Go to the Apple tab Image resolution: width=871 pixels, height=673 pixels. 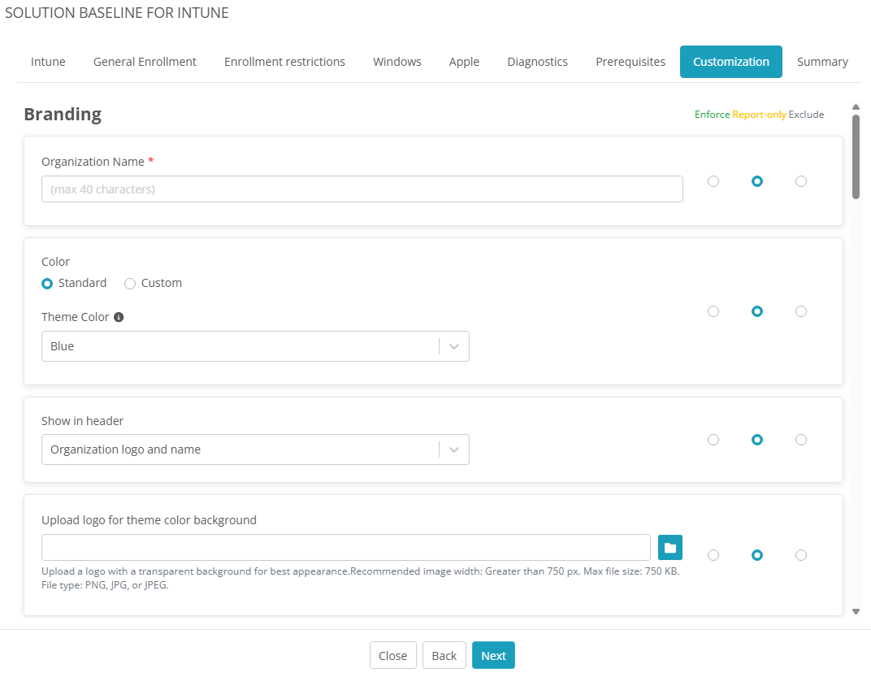(464, 62)
